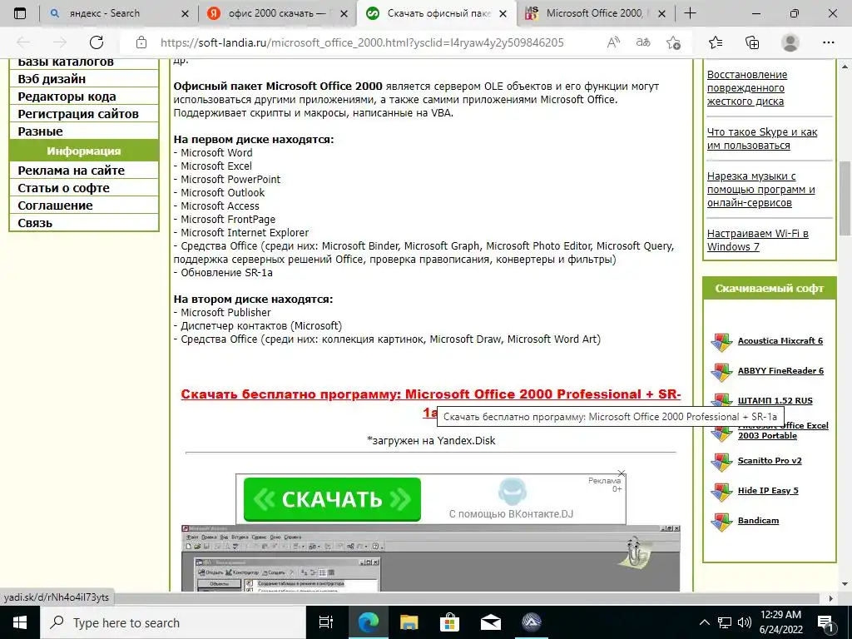Close the advertisement banner X
This screenshot has width=852, height=639.
[x=622, y=473]
